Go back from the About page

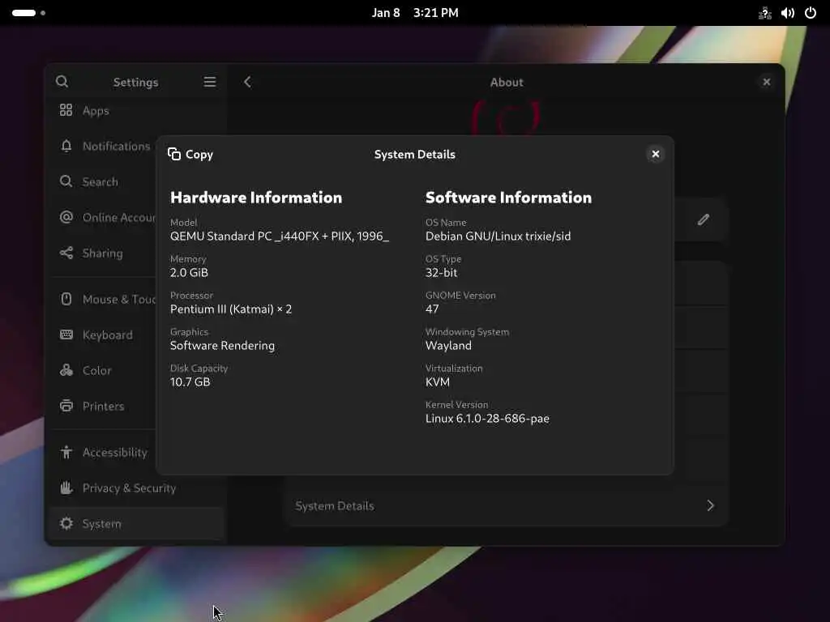[247, 82]
